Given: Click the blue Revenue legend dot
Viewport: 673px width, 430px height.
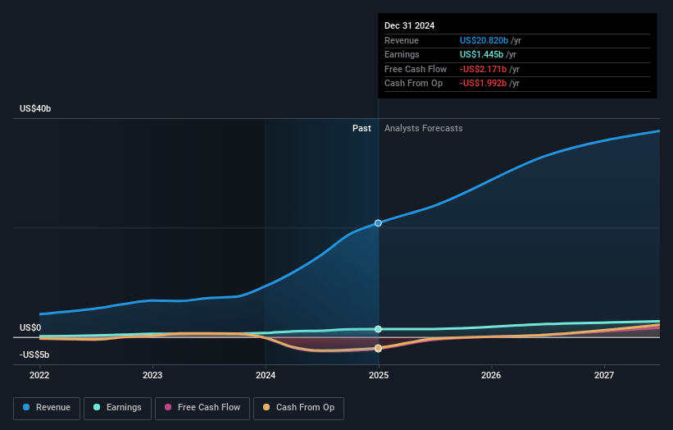Looking at the screenshot, I should point(26,407).
